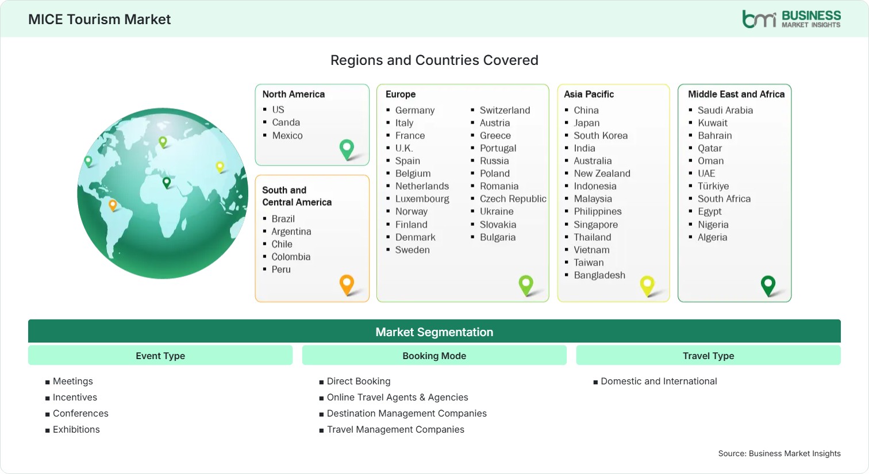869x474 pixels.
Task: Click the light green pin in the Europe card
Action: coord(526,285)
